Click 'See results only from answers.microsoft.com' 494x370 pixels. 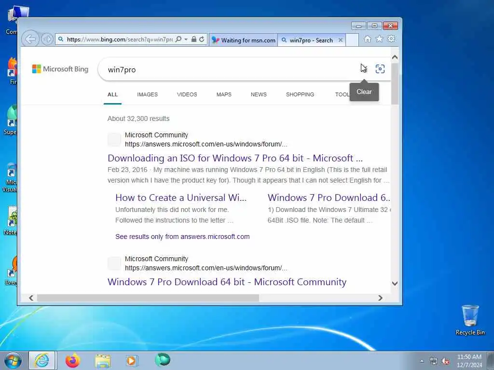coord(182,237)
